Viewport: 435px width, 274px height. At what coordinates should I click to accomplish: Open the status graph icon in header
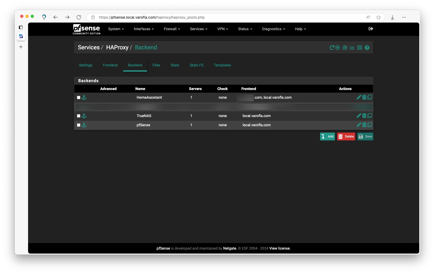[352, 48]
